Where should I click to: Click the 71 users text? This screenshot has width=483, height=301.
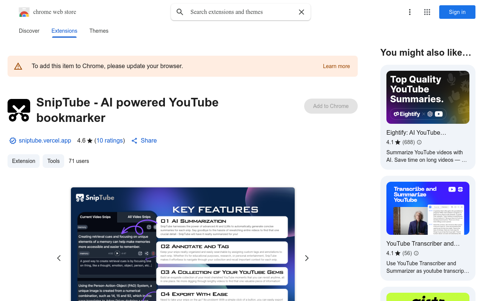79,161
